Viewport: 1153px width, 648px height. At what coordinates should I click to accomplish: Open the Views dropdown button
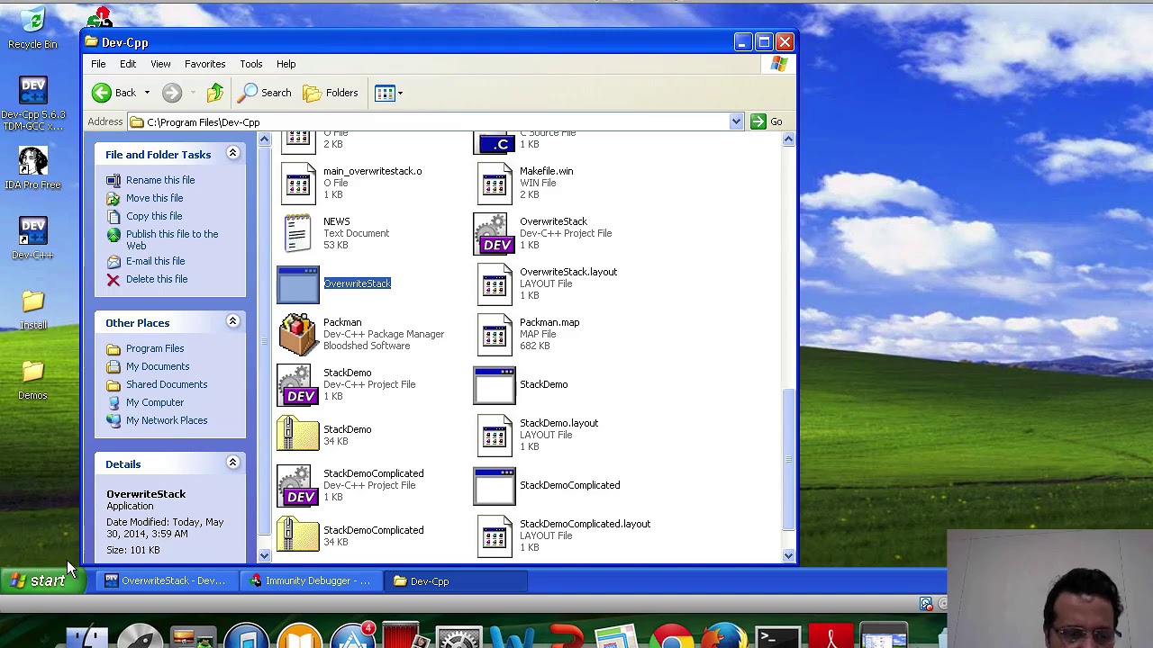point(389,93)
